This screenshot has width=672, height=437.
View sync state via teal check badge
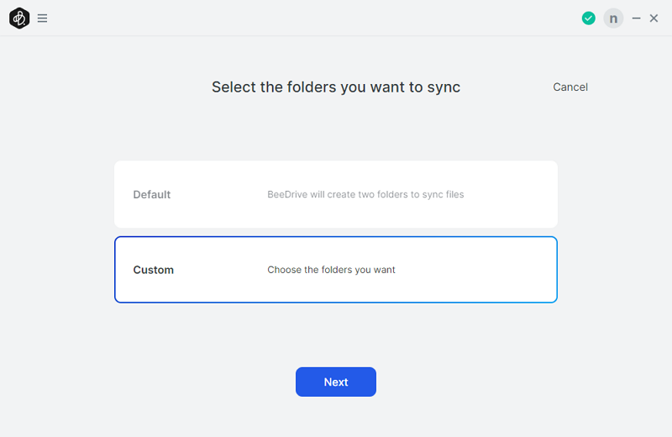click(589, 18)
